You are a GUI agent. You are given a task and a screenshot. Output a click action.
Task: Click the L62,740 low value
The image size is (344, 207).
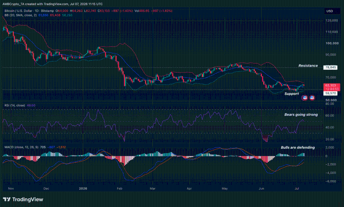point(90,11)
